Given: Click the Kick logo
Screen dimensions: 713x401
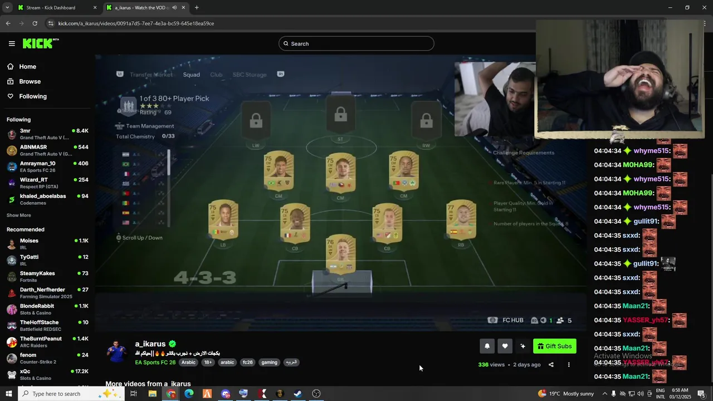Looking at the screenshot, I should point(41,43).
